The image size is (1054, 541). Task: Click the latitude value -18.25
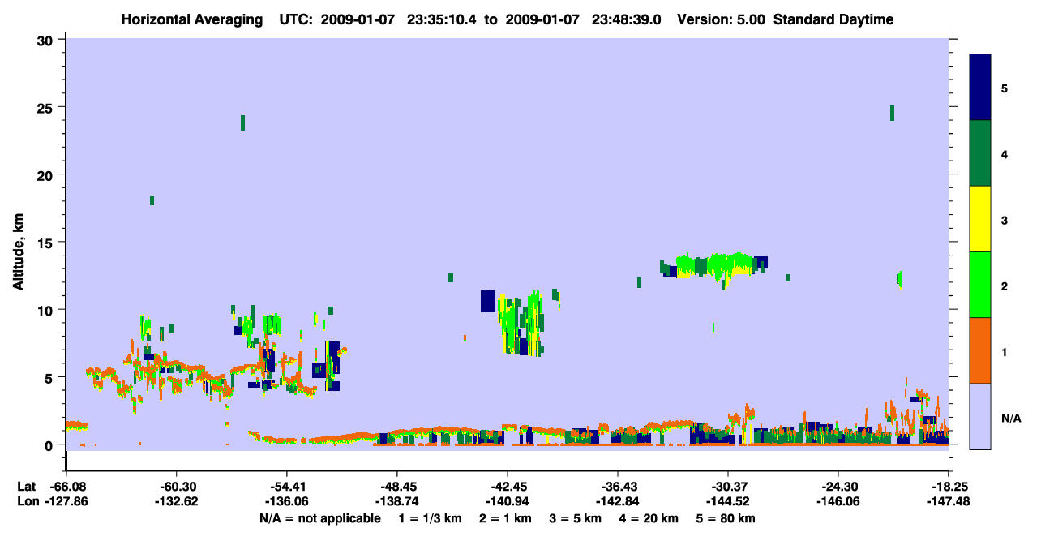tap(948, 487)
